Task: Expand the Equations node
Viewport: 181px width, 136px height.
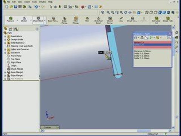Action: point(5,53)
